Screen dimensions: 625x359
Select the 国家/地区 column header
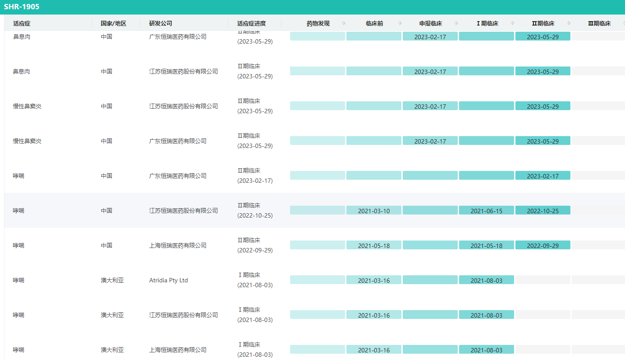(114, 23)
